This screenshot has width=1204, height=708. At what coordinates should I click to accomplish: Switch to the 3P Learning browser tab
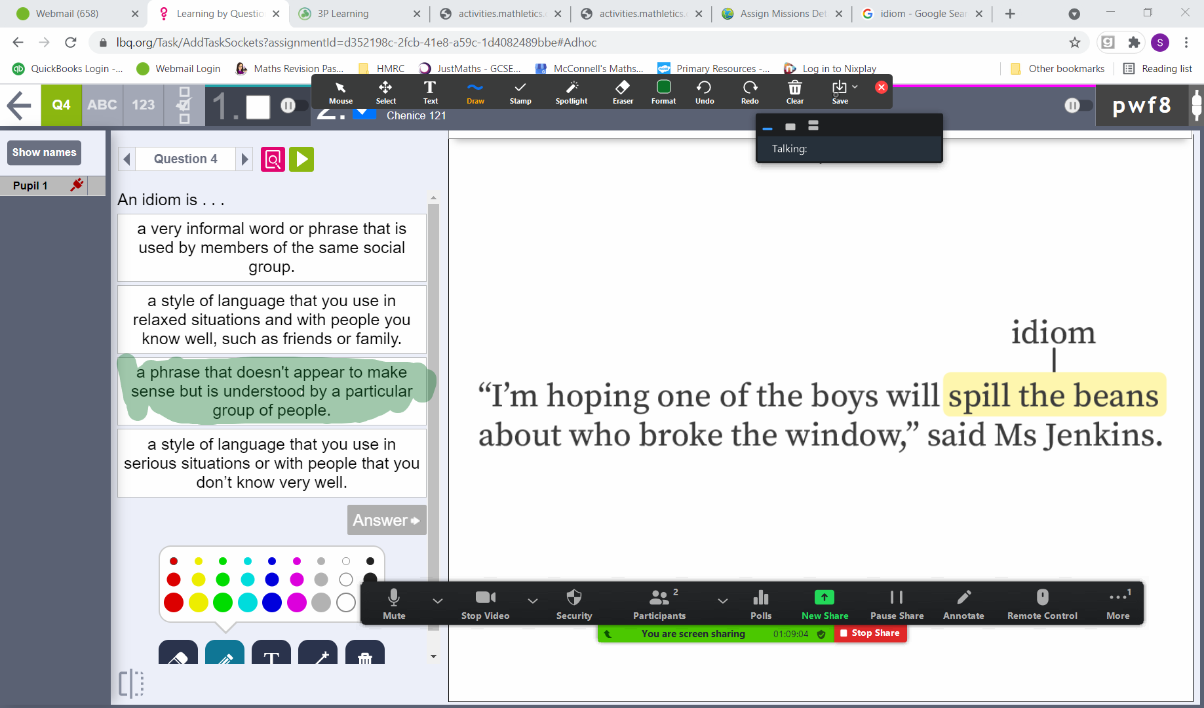354,14
